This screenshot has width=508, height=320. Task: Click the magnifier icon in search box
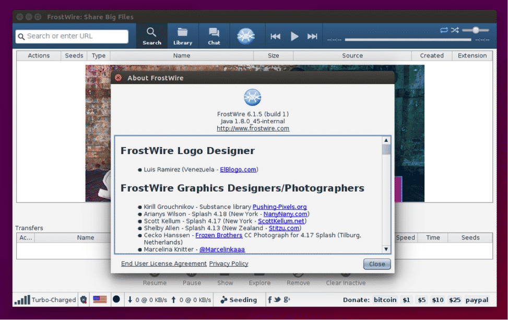pos(21,37)
